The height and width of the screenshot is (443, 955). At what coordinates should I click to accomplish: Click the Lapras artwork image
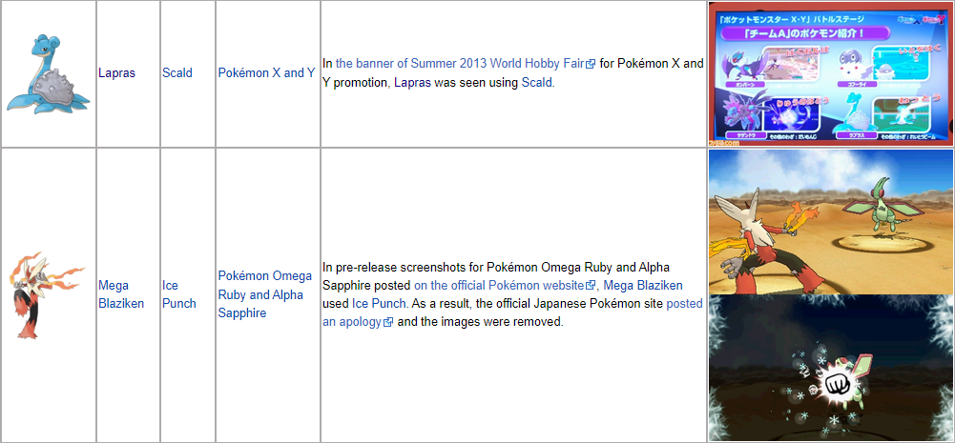pyautogui.click(x=48, y=73)
